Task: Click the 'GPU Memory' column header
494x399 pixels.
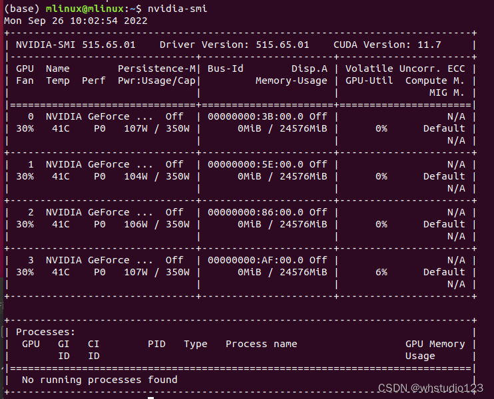Action: click(x=435, y=344)
